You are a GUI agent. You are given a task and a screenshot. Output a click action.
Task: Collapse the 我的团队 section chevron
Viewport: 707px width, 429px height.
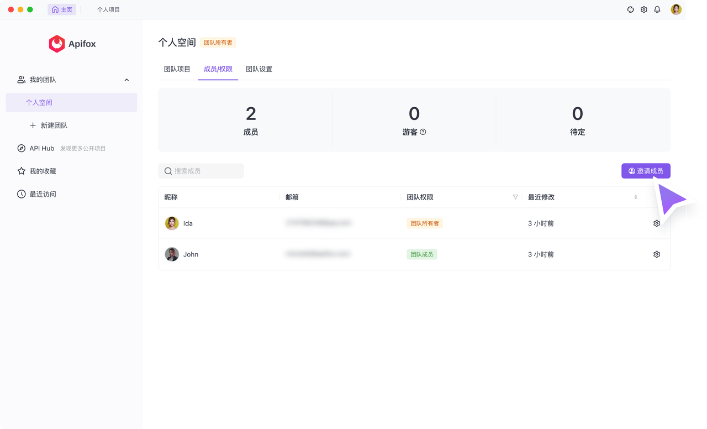point(126,80)
